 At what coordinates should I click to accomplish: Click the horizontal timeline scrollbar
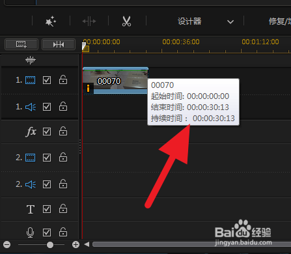point(191,244)
